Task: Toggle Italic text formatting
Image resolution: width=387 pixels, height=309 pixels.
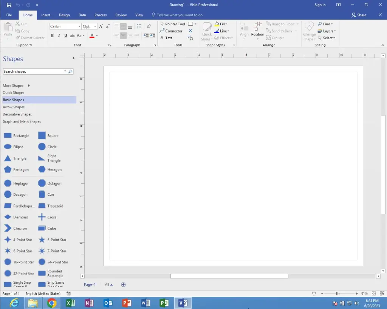Action: point(59,36)
